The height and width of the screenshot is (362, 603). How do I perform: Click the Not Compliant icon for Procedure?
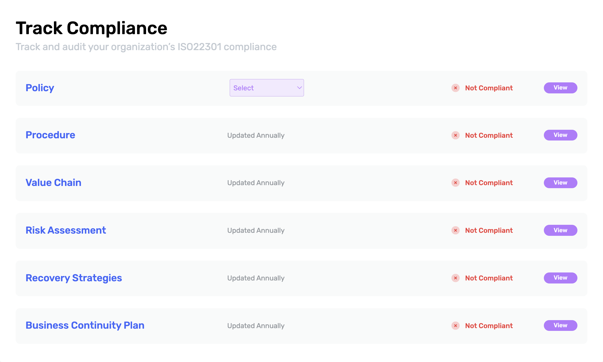[456, 135]
